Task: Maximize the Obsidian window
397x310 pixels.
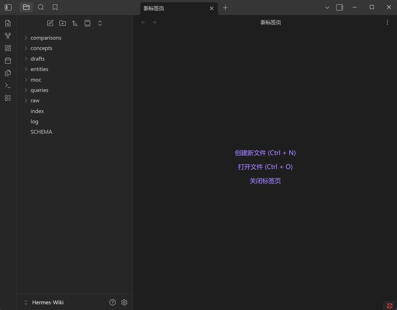Action: [372, 7]
